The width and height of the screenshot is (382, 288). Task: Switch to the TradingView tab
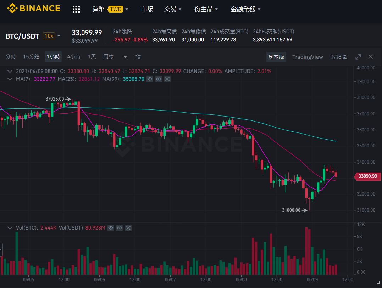(308, 57)
